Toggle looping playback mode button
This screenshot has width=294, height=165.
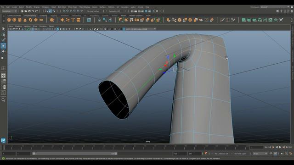(271, 154)
